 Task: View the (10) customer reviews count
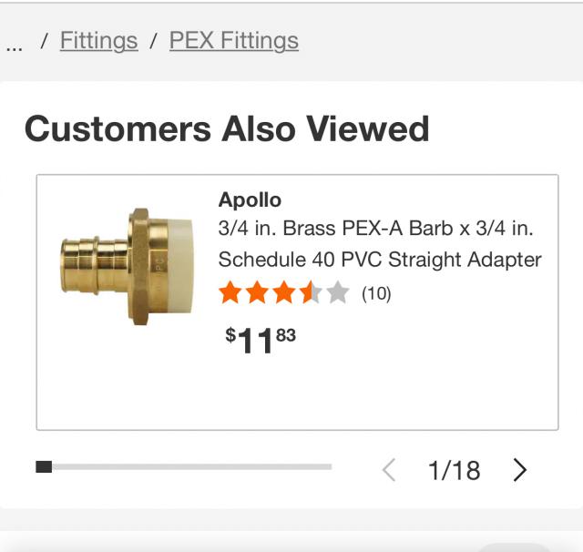(376, 293)
